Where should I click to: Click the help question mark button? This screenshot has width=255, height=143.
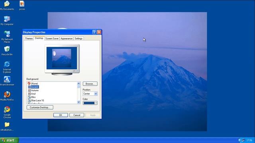pos(94,32)
